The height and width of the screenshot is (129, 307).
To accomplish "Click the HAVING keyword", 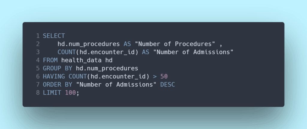I will click(54, 76).
